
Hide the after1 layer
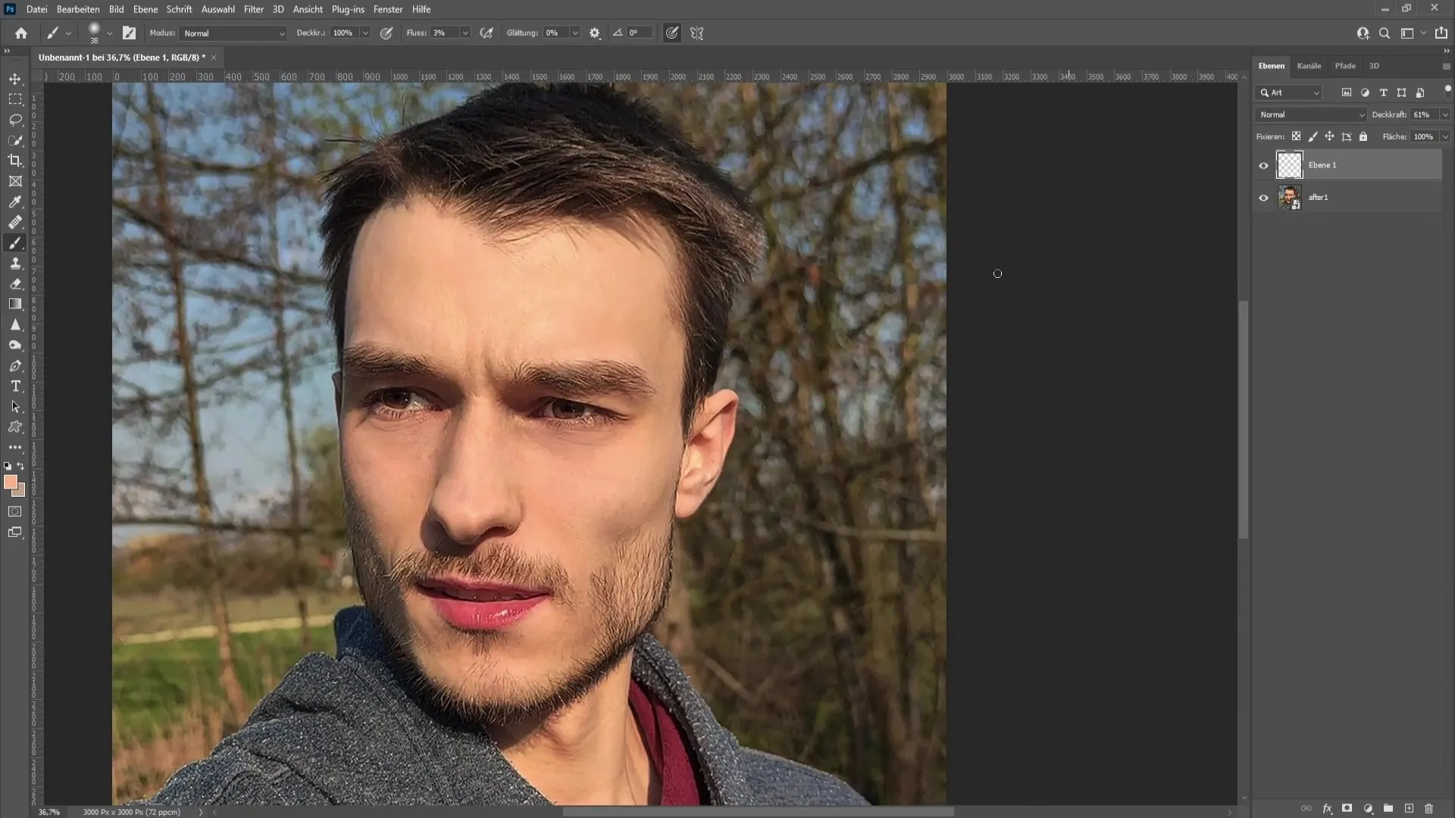tap(1263, 198)
